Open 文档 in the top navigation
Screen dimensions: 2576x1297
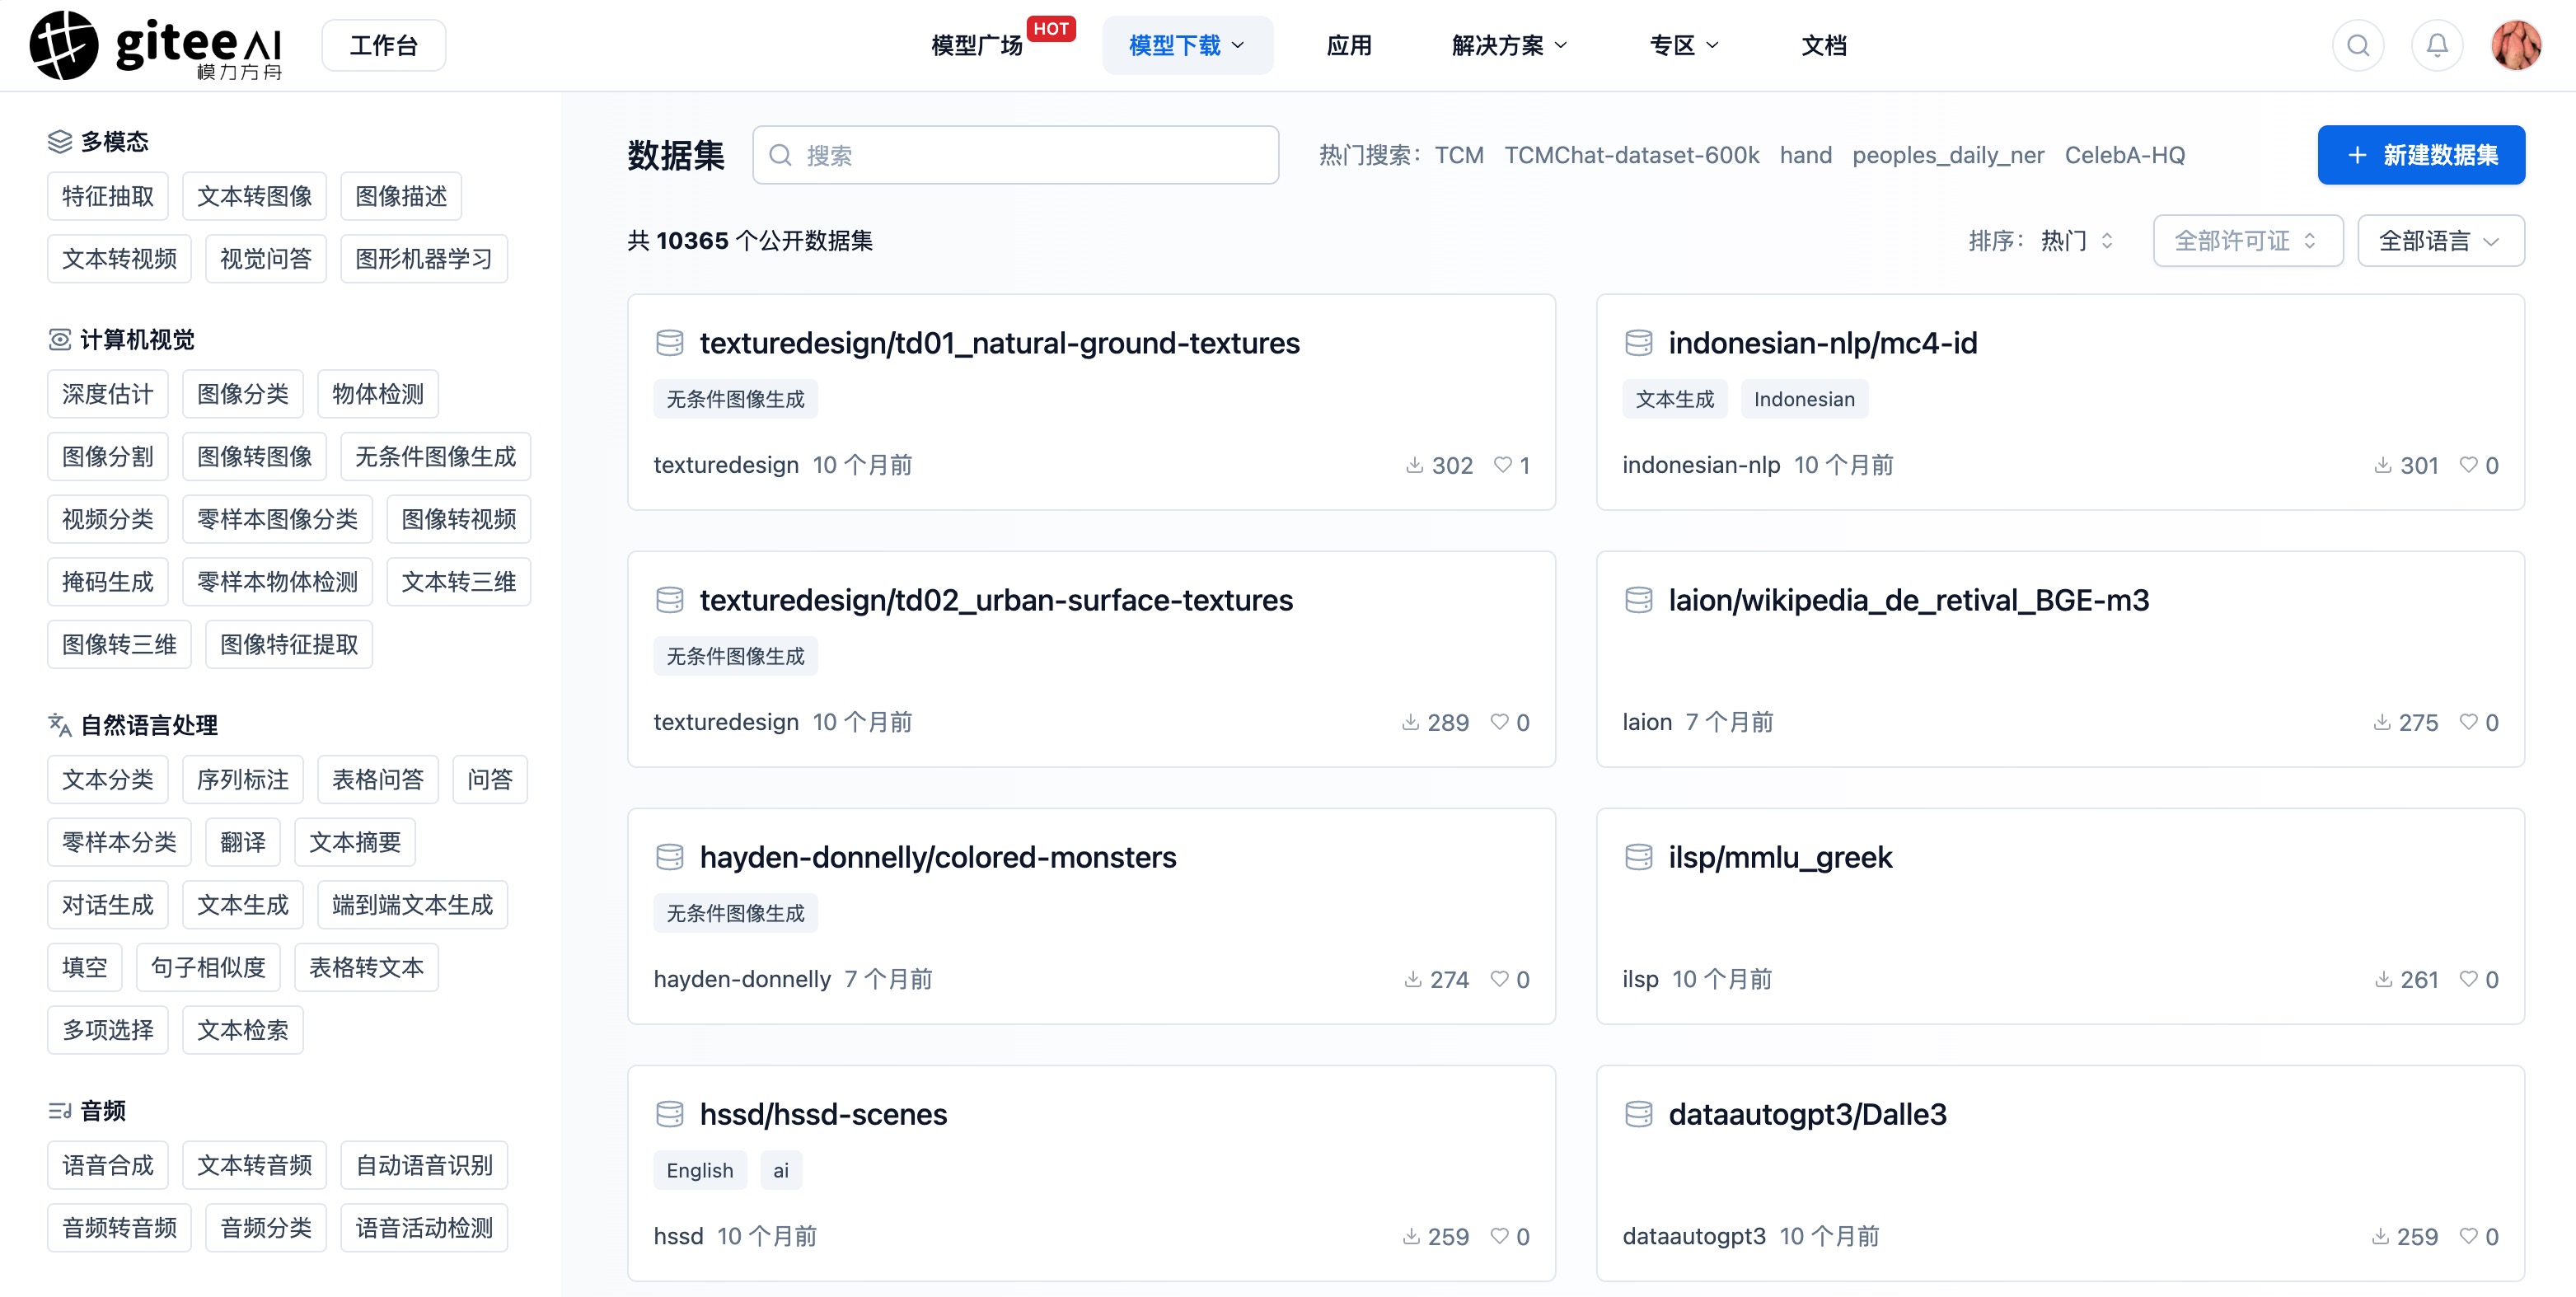pyautogui.click(x=1823, y=45)
